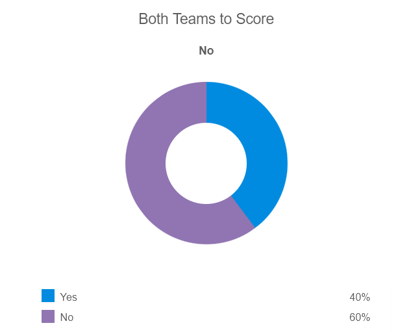Click the percentage shown for No

click(359, 318)
